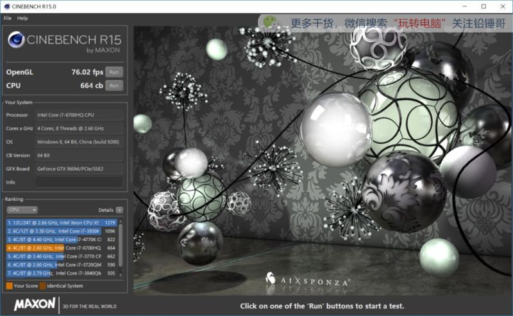This screenshot has width=513, height=316.
Task: Run the CPU benchmark test
Action: [x=114, y=86]
